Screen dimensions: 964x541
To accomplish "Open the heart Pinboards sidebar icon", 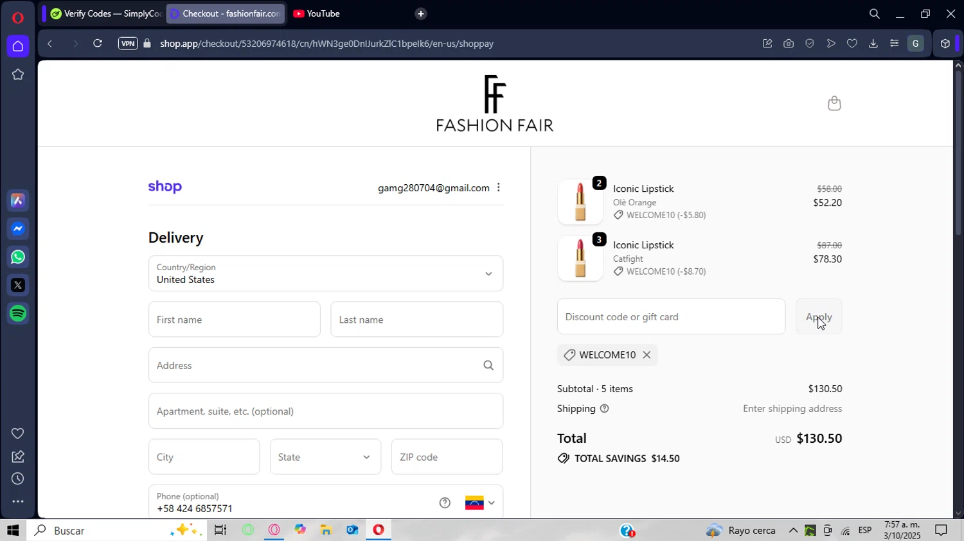I will coord(18,434).
